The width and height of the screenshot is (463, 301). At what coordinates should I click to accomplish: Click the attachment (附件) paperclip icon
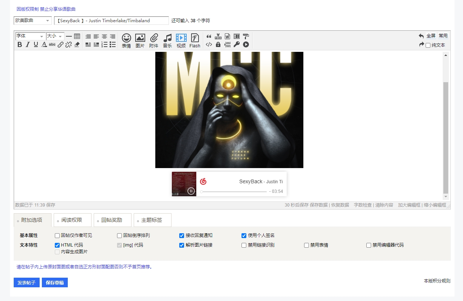[154, 40]
